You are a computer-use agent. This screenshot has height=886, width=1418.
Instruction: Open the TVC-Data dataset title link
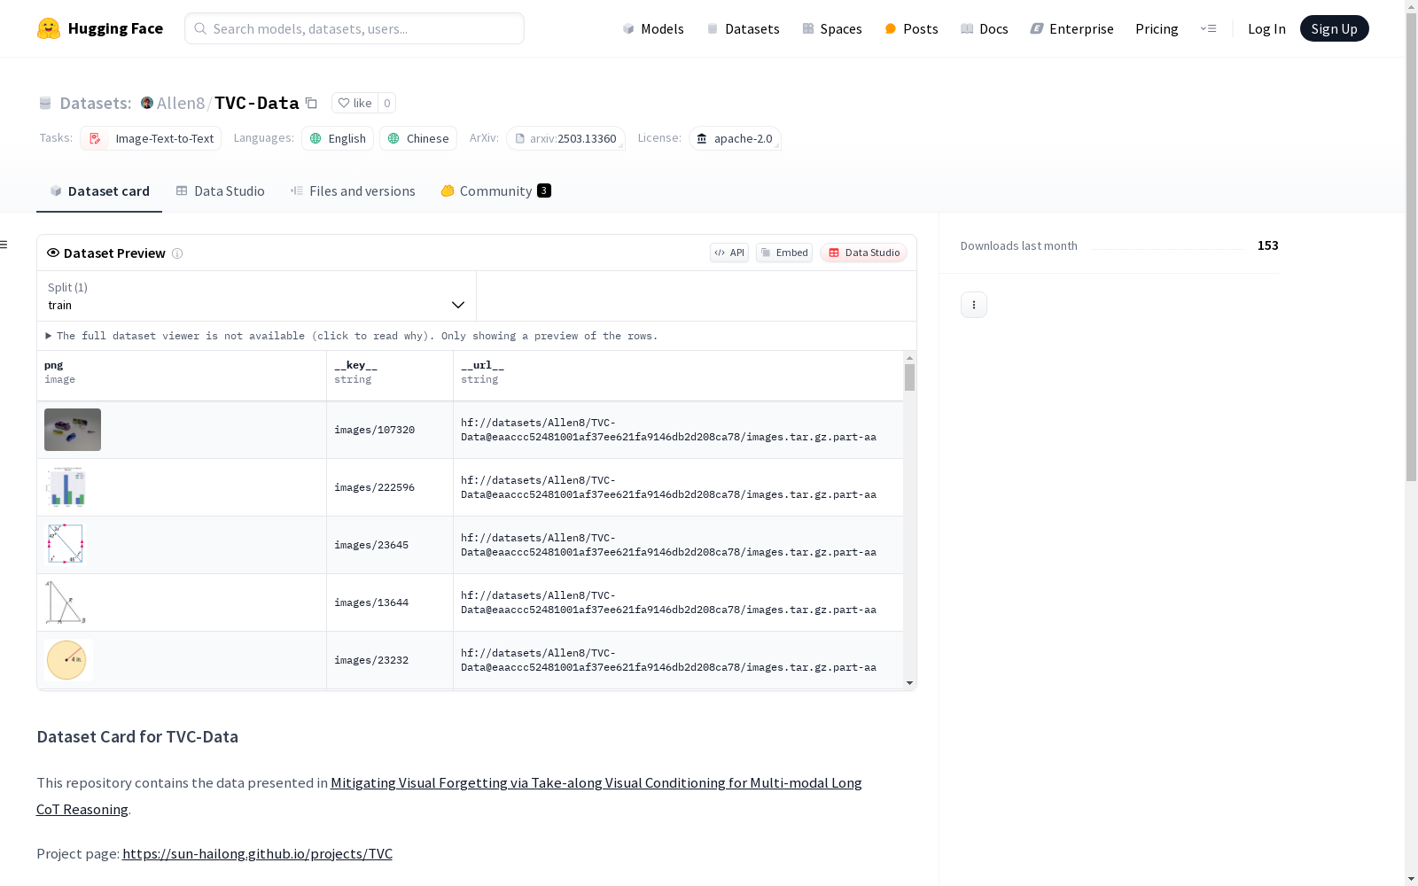pyautogui.click(x=257, y=103)
